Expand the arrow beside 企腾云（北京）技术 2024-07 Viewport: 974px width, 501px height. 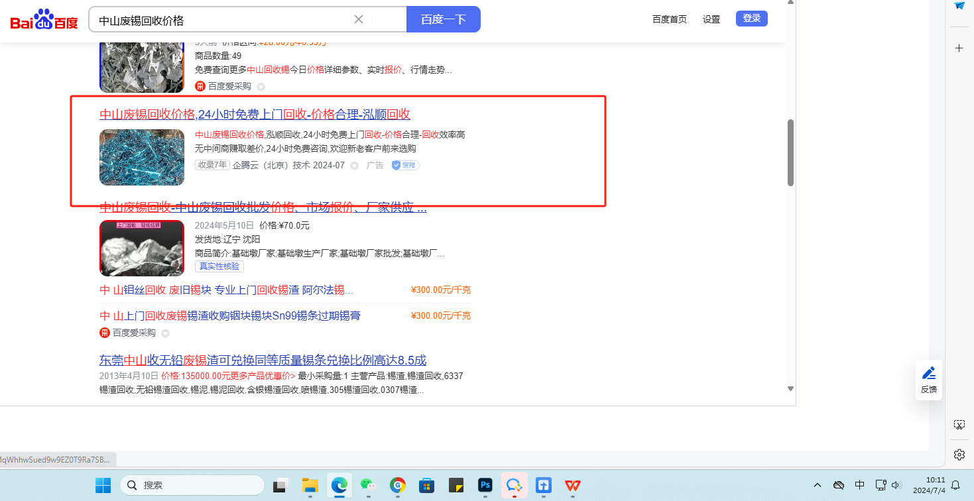[355, 166]
